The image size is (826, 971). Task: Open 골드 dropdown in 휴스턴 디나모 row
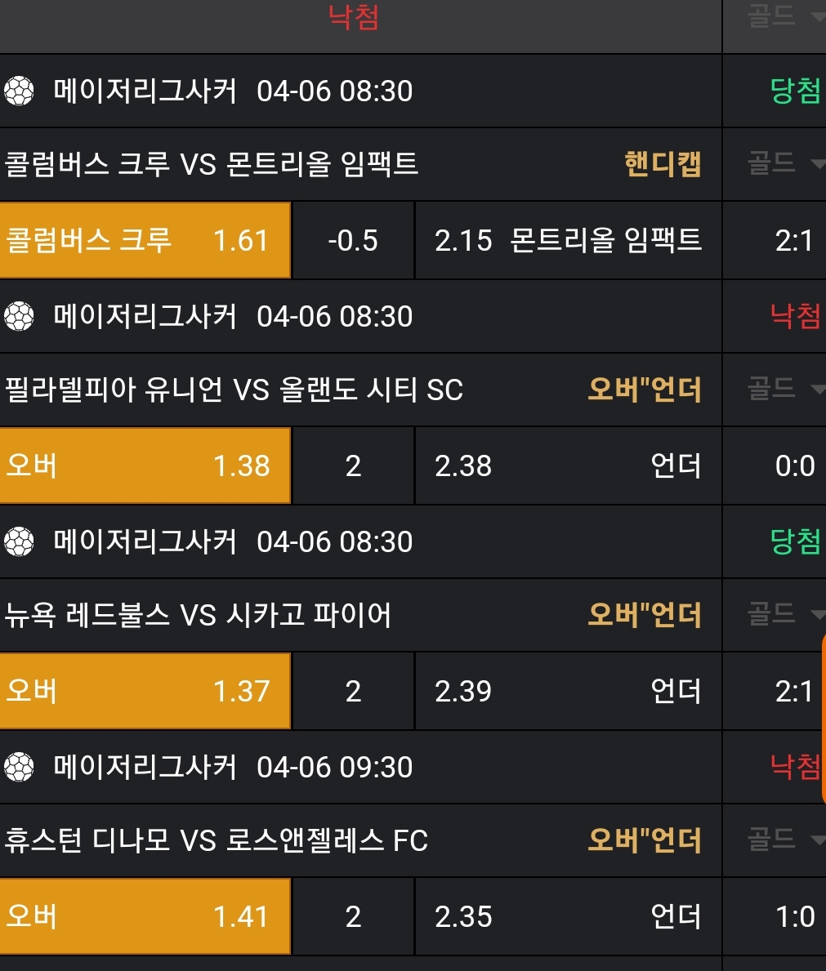point(784,840)
